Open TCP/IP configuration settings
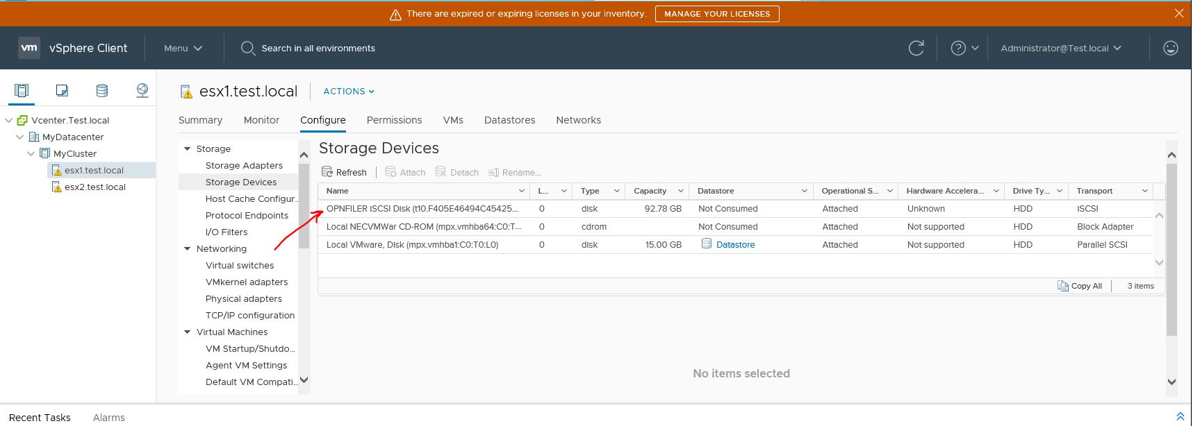The image size is (1193, 426). tap(250, 315)
